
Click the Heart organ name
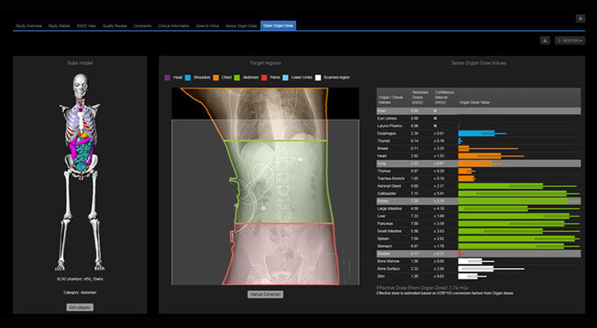pyautogui.click(x=382, y=156)
